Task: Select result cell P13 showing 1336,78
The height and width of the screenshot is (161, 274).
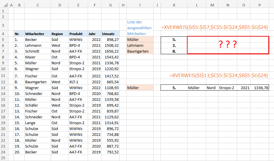Action: [259, 88]
